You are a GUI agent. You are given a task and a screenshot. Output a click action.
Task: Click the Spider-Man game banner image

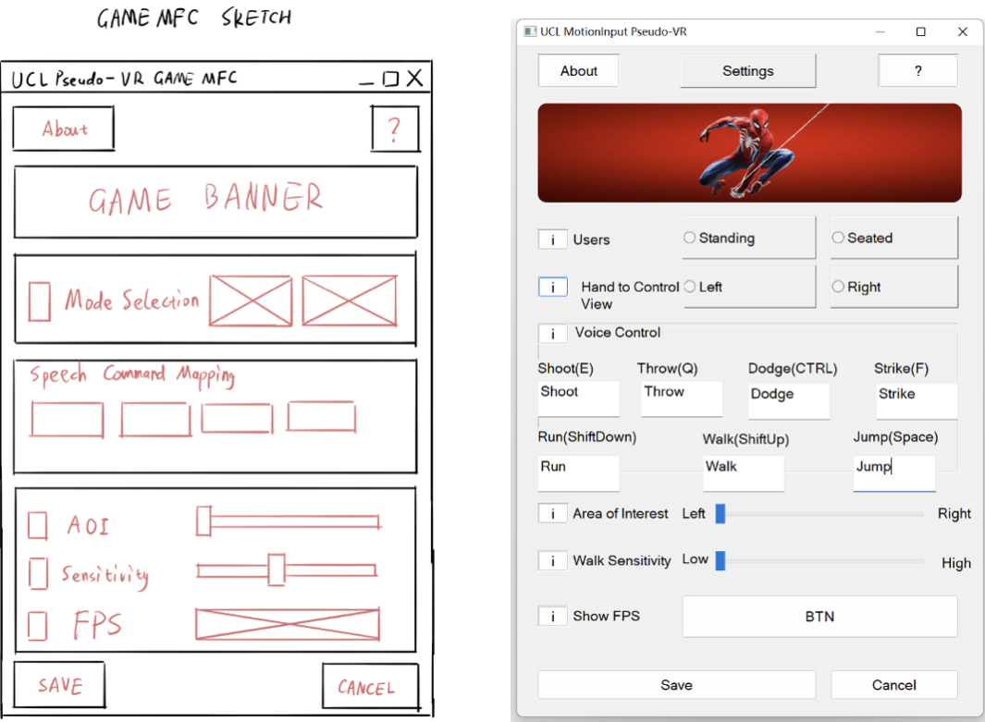click(749, 153)
